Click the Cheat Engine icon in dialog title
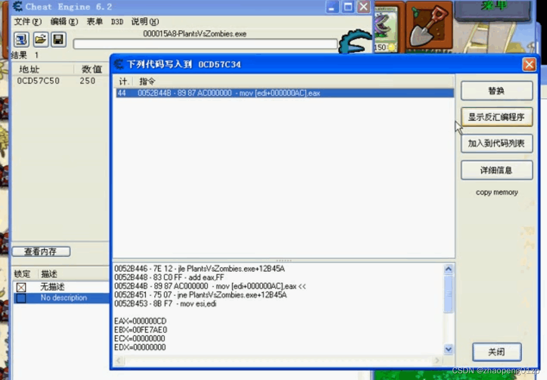The image size is (547, 380). coord(119,64)
